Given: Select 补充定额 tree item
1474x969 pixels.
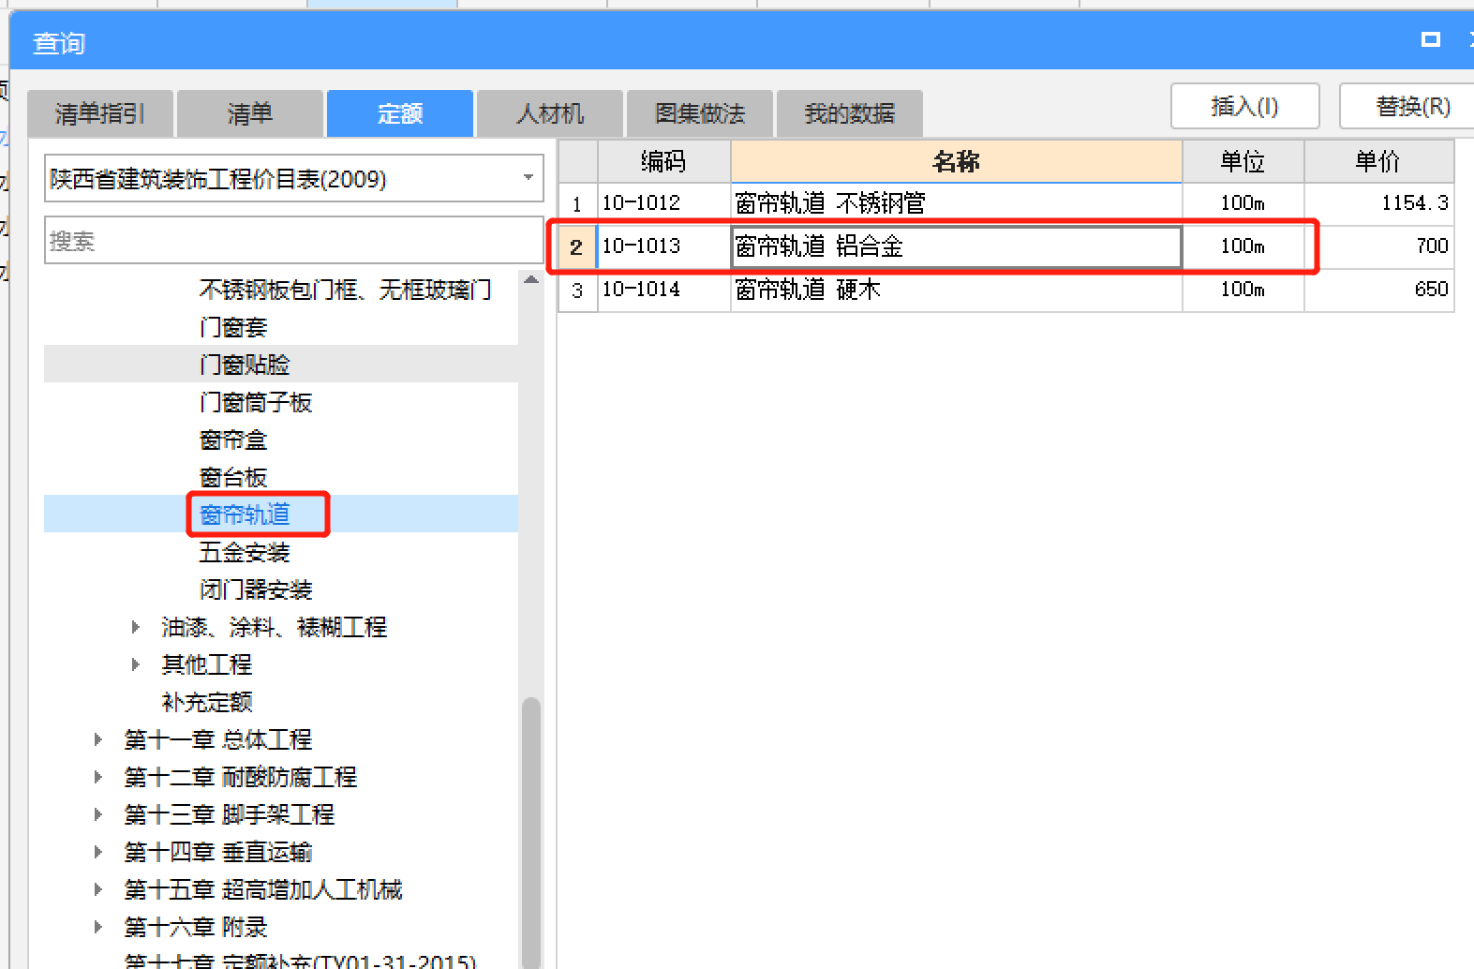Looking at the screenshot, I should [207, 702].
